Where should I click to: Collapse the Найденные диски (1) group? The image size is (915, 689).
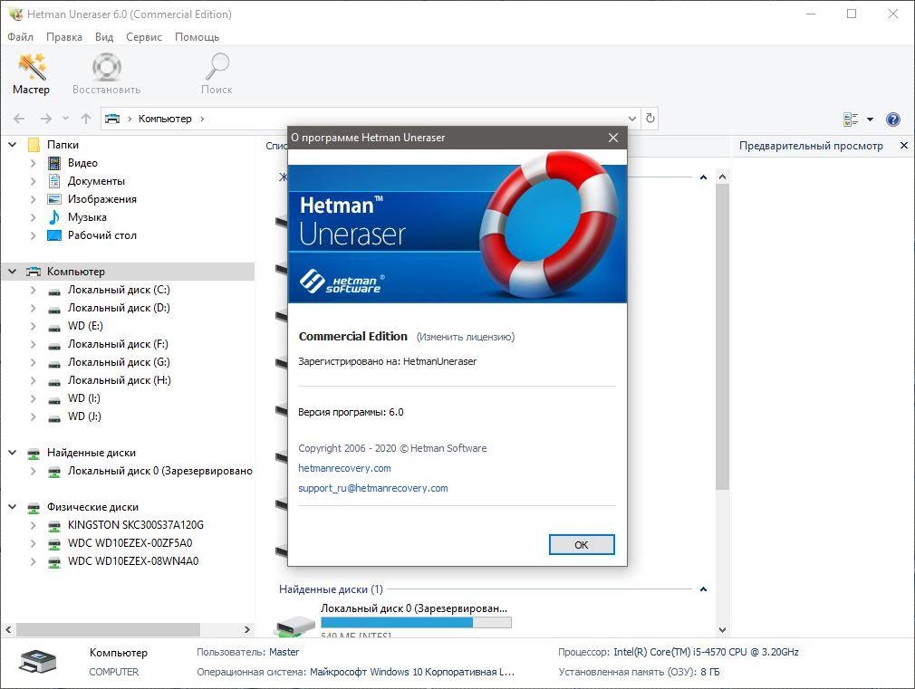703,589
